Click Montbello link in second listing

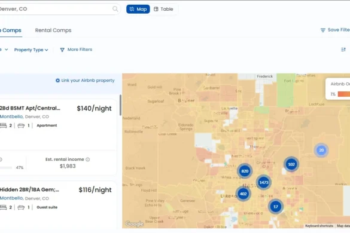(11, 198)
